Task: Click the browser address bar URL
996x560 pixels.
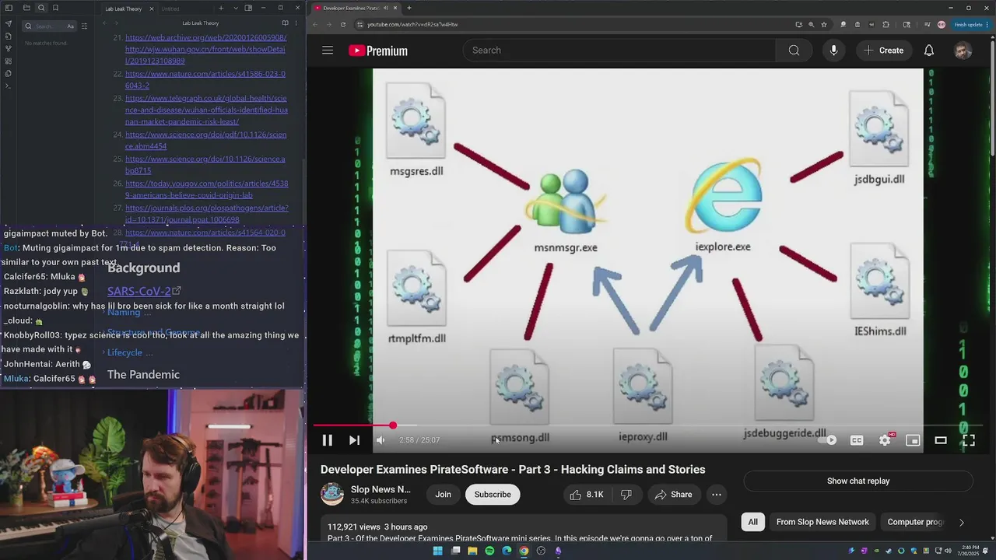Action: coord(412,24)
